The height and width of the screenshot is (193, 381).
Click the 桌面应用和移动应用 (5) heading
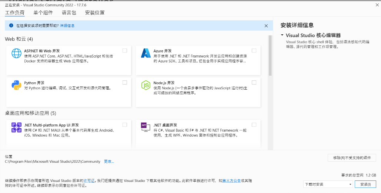pos(31,113)
